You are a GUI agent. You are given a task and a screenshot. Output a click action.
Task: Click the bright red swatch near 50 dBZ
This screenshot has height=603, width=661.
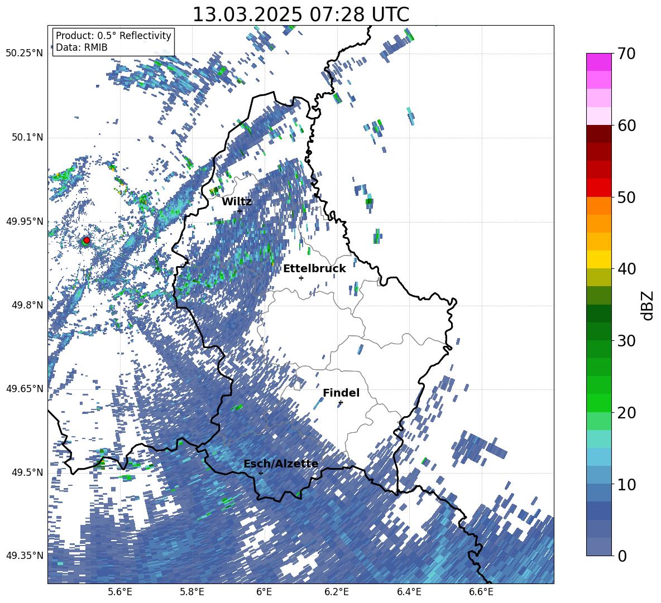coord(598,187)
